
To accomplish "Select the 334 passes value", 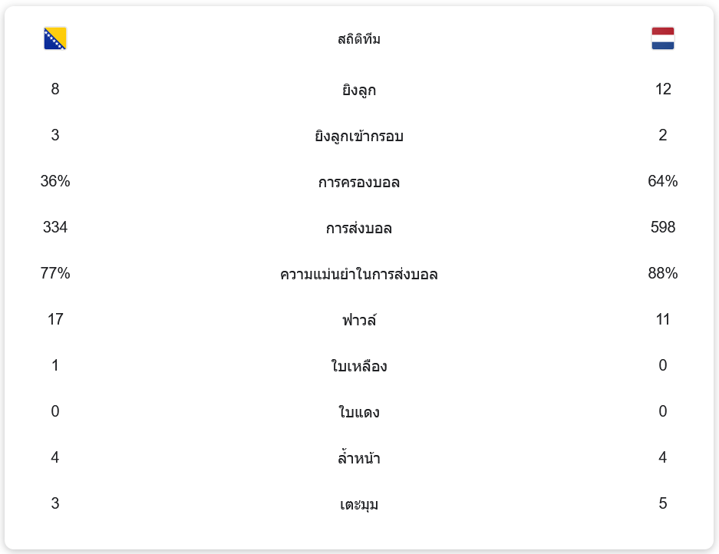I will (55, 227).
